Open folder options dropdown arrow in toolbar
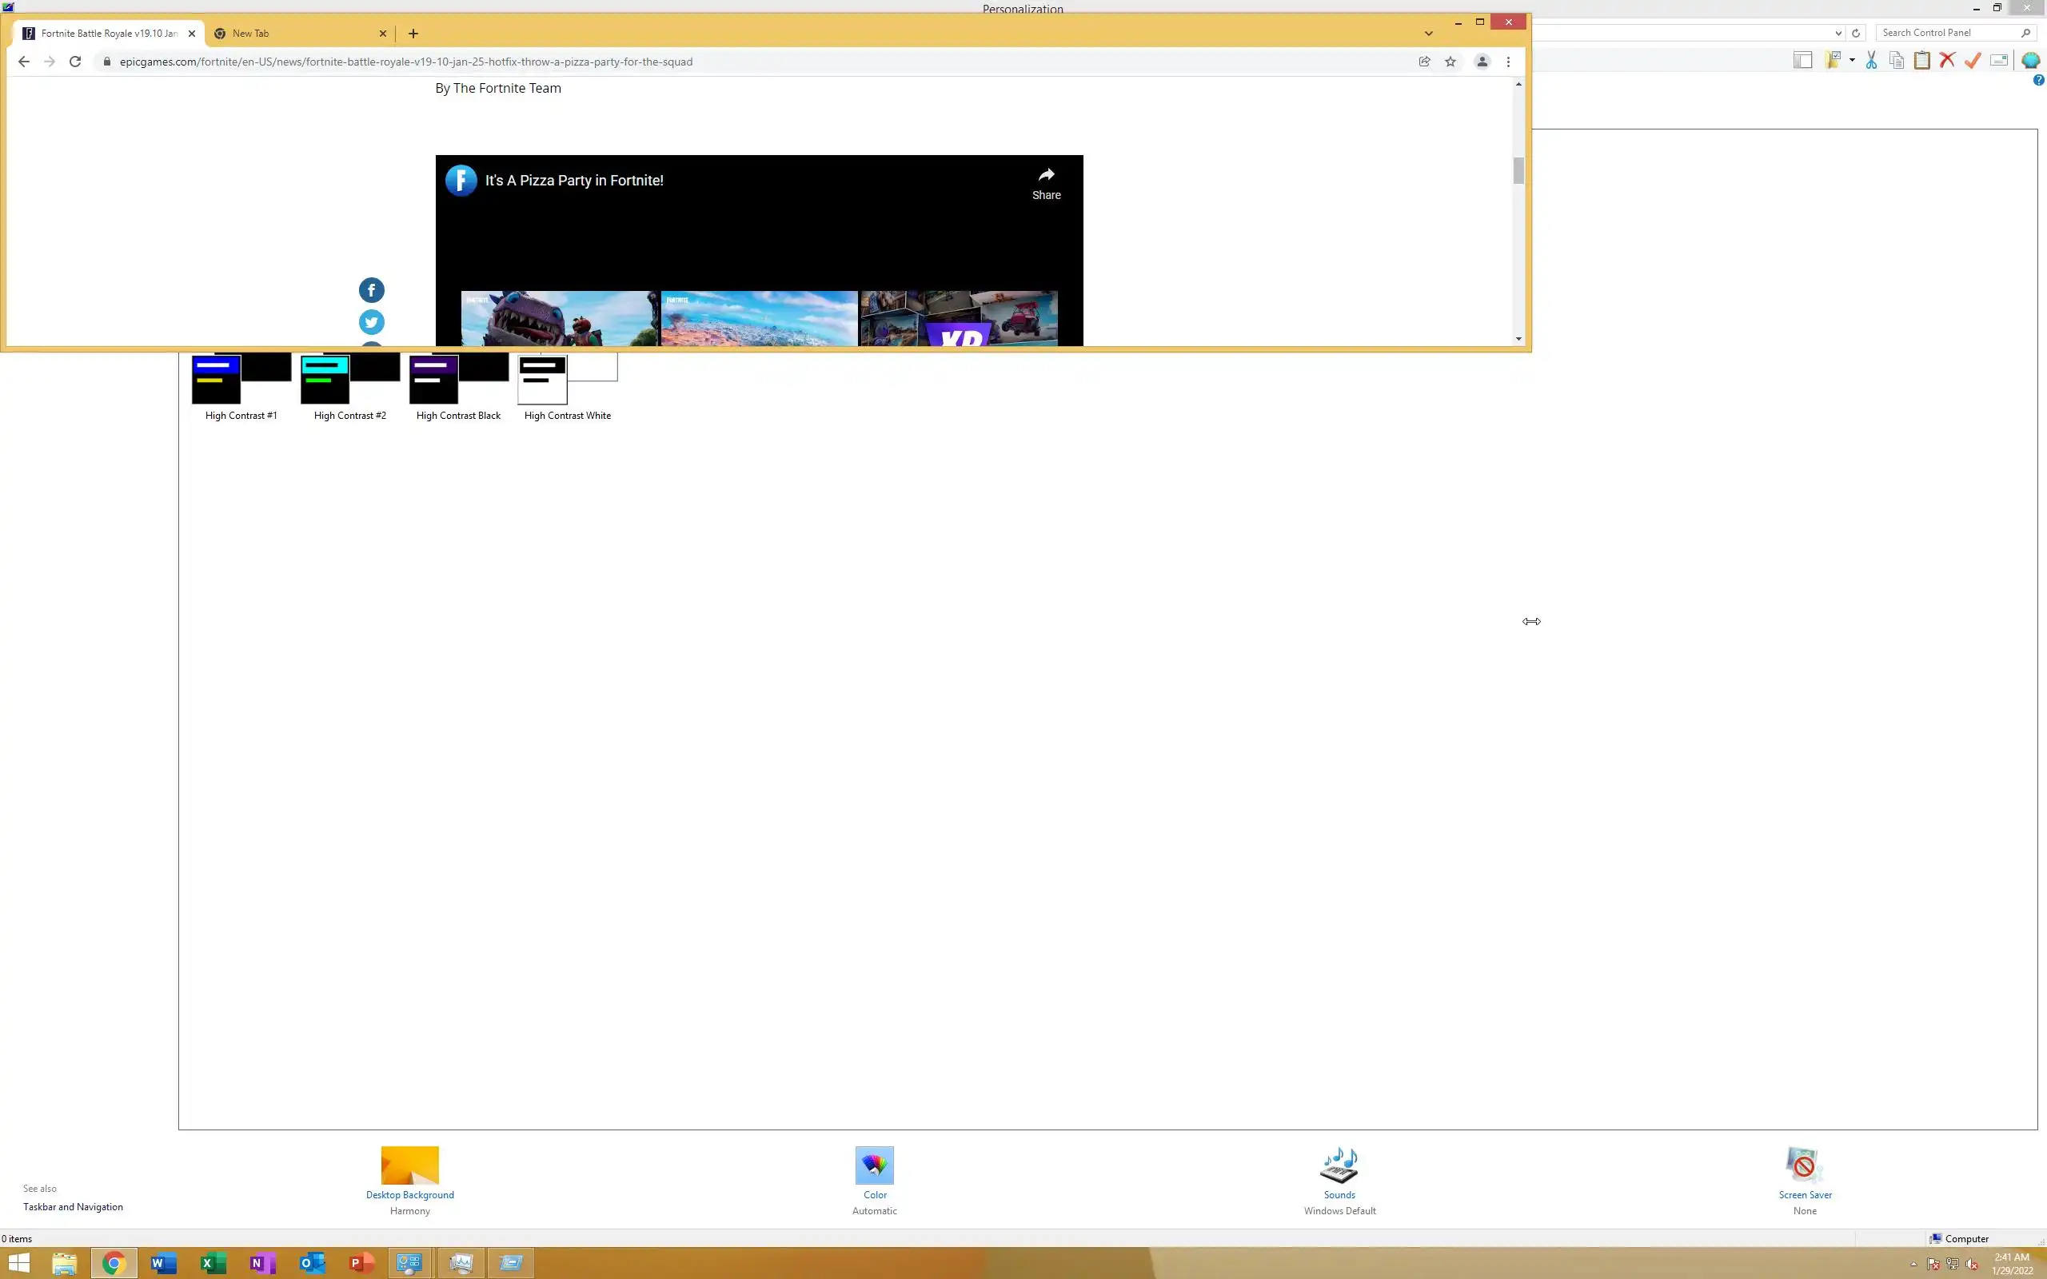Viewport: 2047px width, 1279px height. (x=1853, y=60)
